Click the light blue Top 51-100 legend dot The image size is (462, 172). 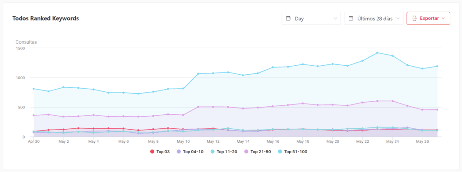coord(279,152)
